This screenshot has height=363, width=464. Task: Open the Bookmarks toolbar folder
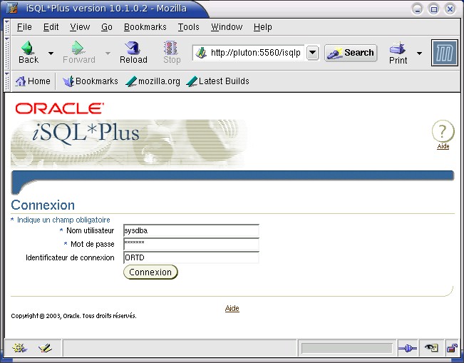(x=91, y=81)
